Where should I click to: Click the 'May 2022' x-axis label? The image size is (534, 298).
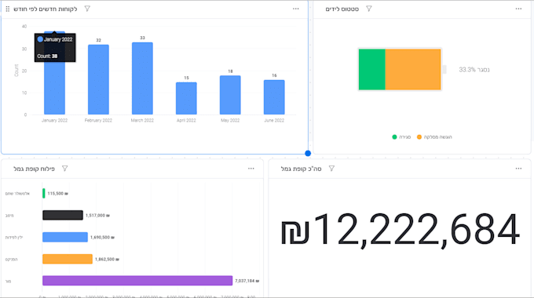230,121
